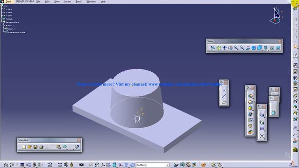Click the Save disk icon
Image resolution: width=299 pixels, height=168 pixels.
36,147
